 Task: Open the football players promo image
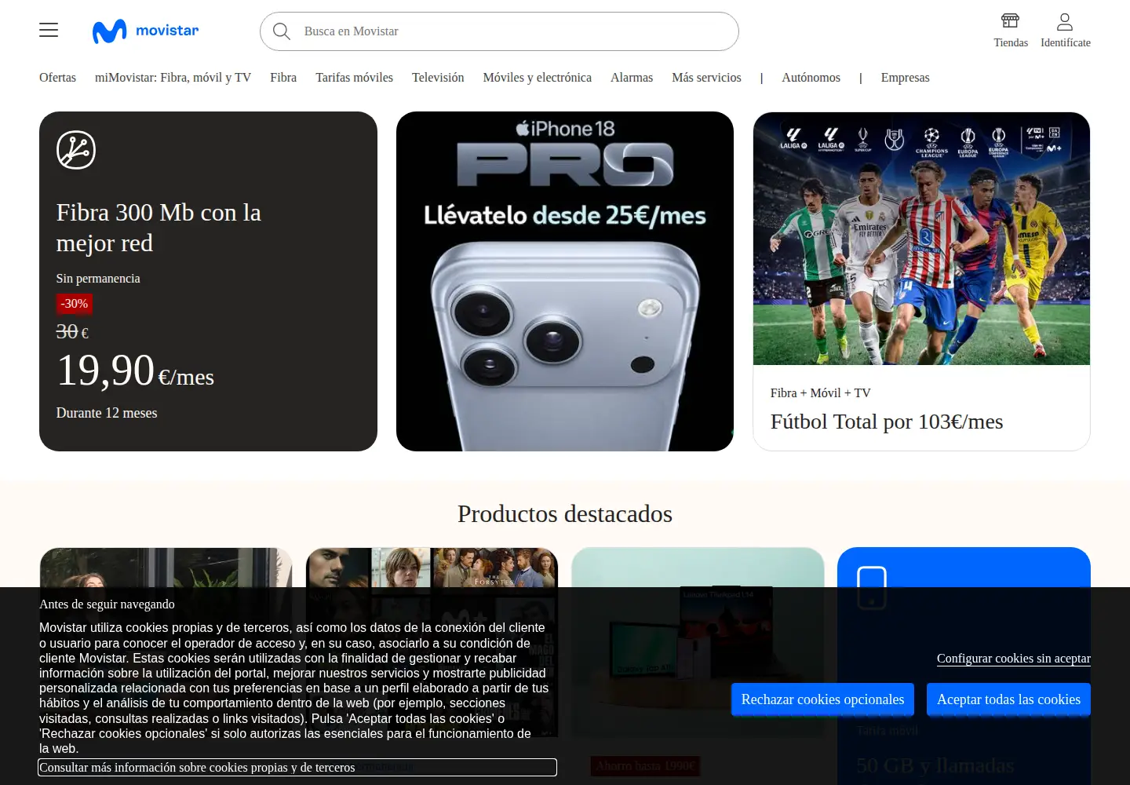click(921, 239)
